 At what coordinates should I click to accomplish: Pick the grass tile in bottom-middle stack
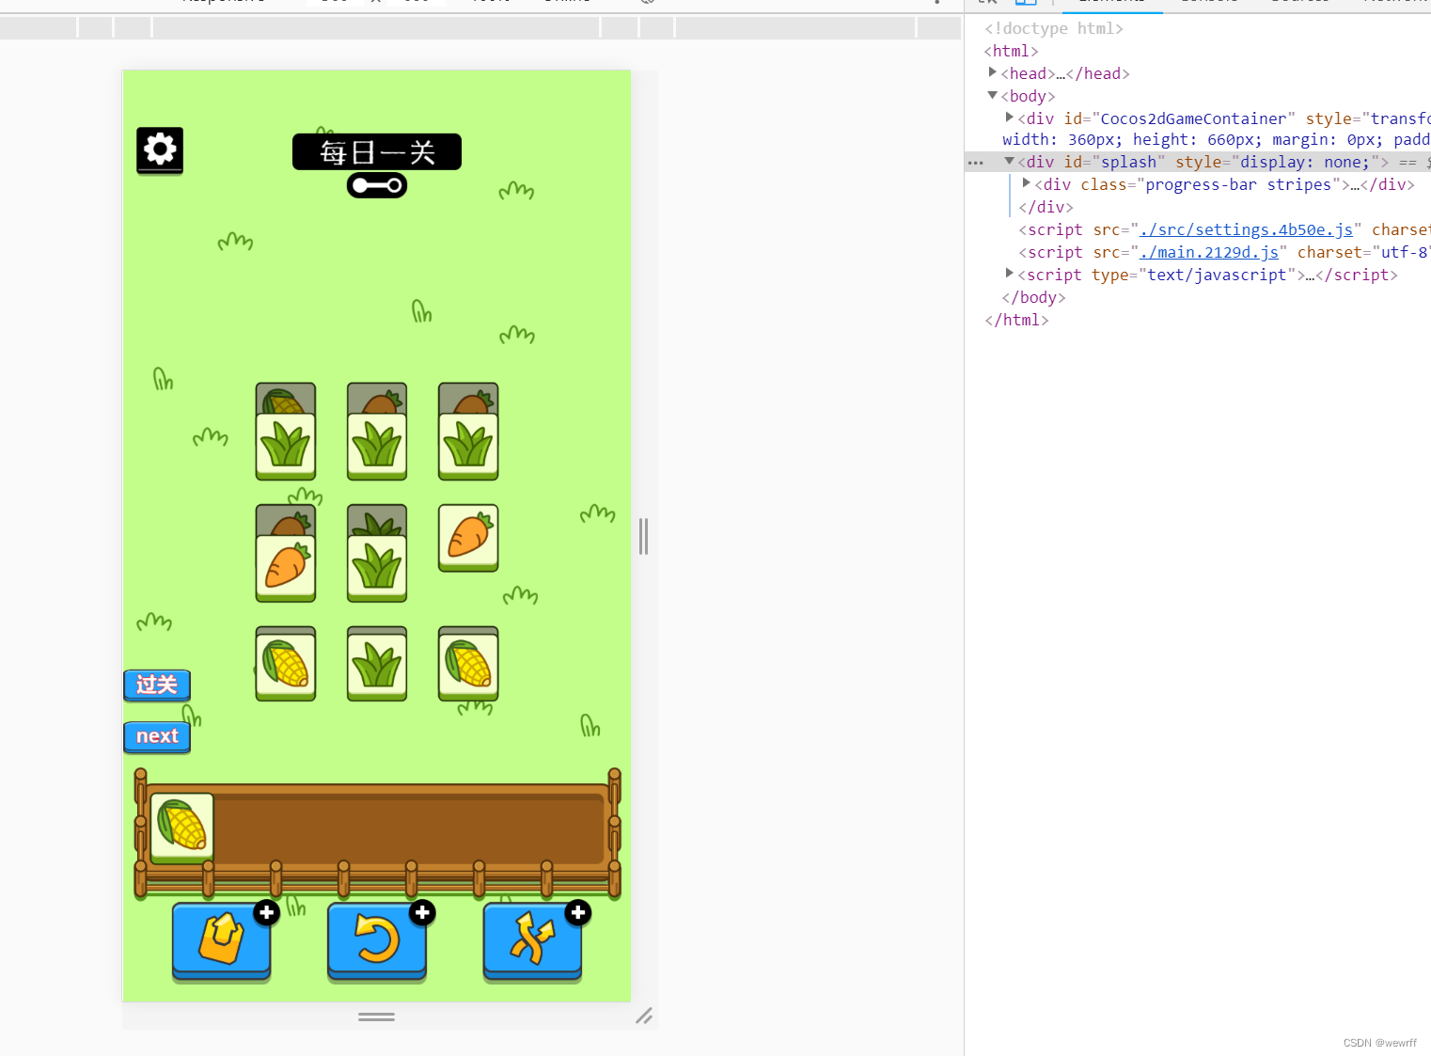[x=377, y=666]
